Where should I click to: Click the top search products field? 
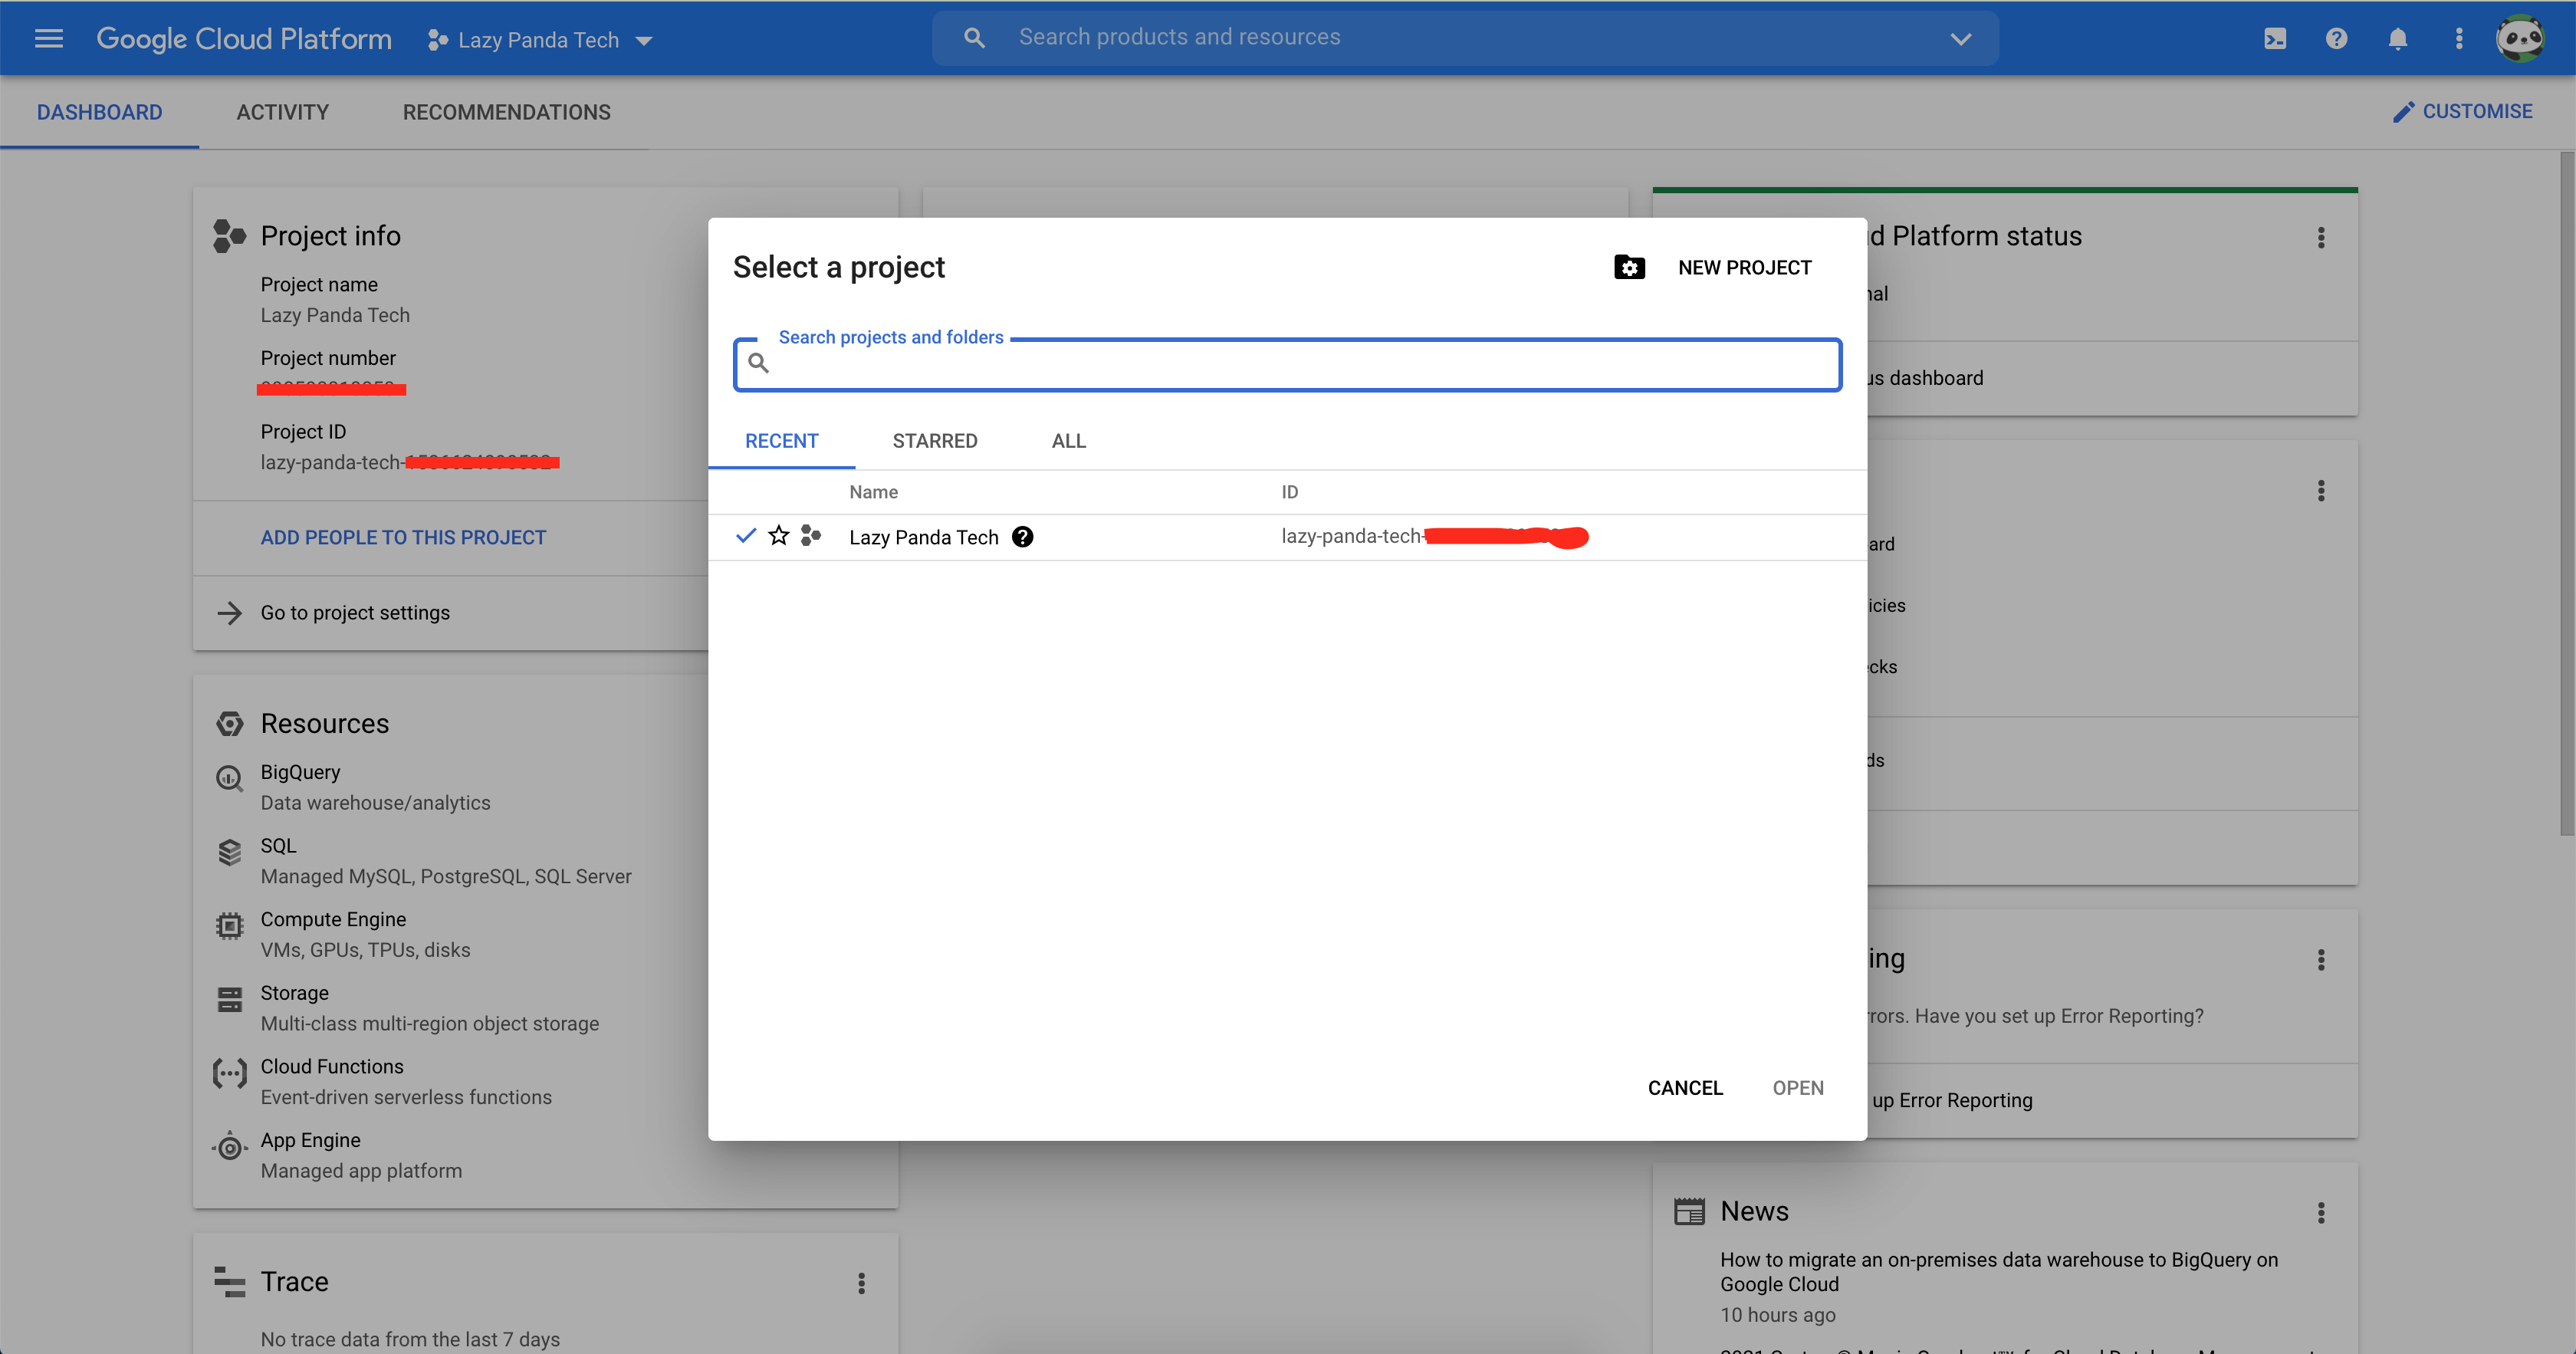[x=1465, y=38]
